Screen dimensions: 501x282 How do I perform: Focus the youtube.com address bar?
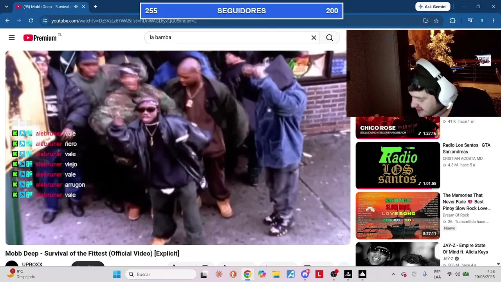coord(231,21)
